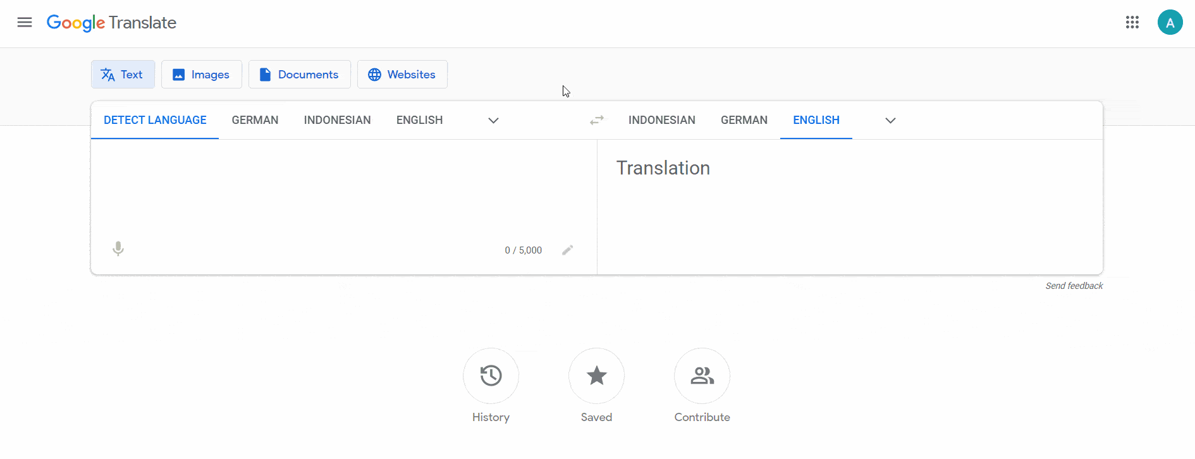Open the Contribute community button
The width and height of the screenshot is (1195, 459).
[702, 376]
